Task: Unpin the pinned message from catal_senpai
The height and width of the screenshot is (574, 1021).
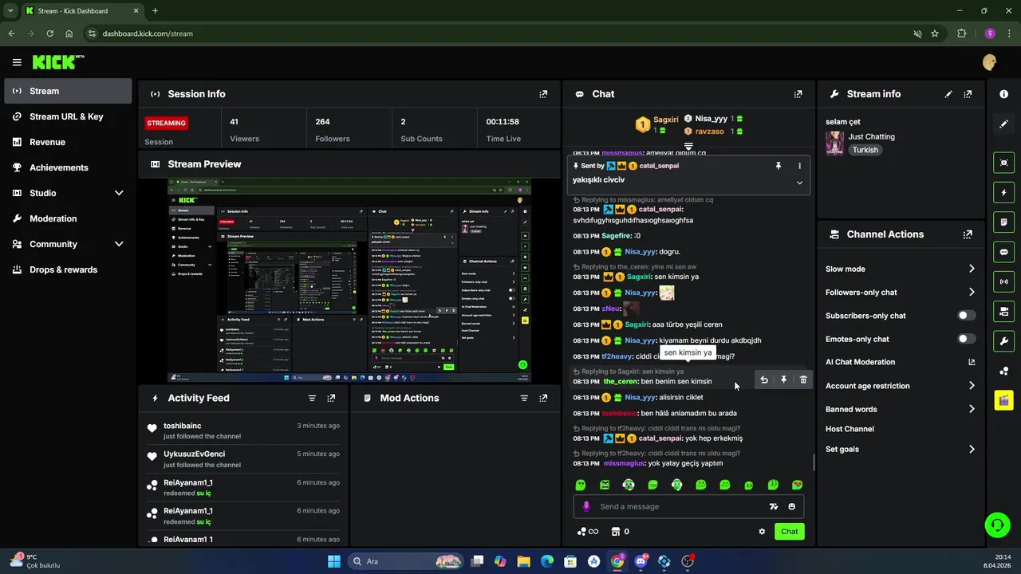Action: [779, 166]
